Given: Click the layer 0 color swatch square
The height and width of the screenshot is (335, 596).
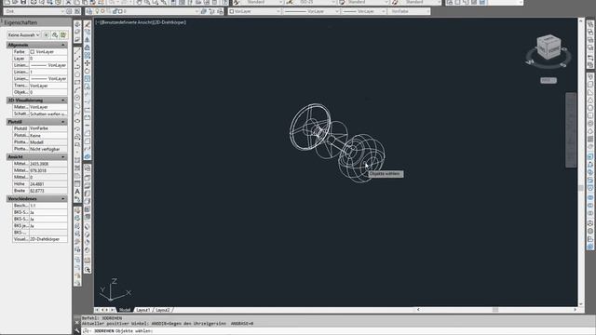Looking at the screenshot, I should (120, 11).
